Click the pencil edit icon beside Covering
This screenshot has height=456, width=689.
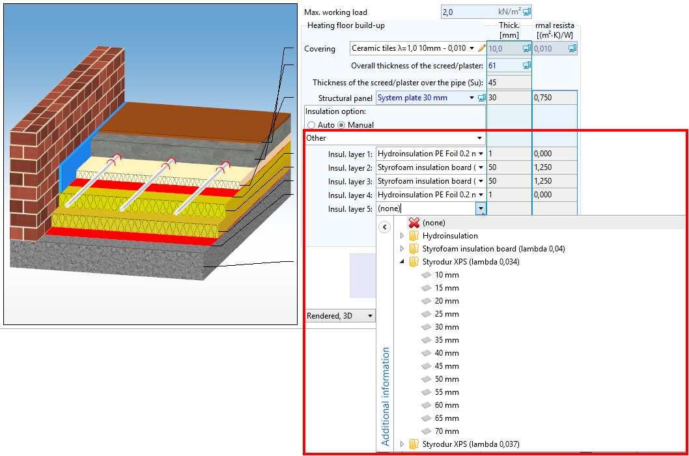pos(482,48)
